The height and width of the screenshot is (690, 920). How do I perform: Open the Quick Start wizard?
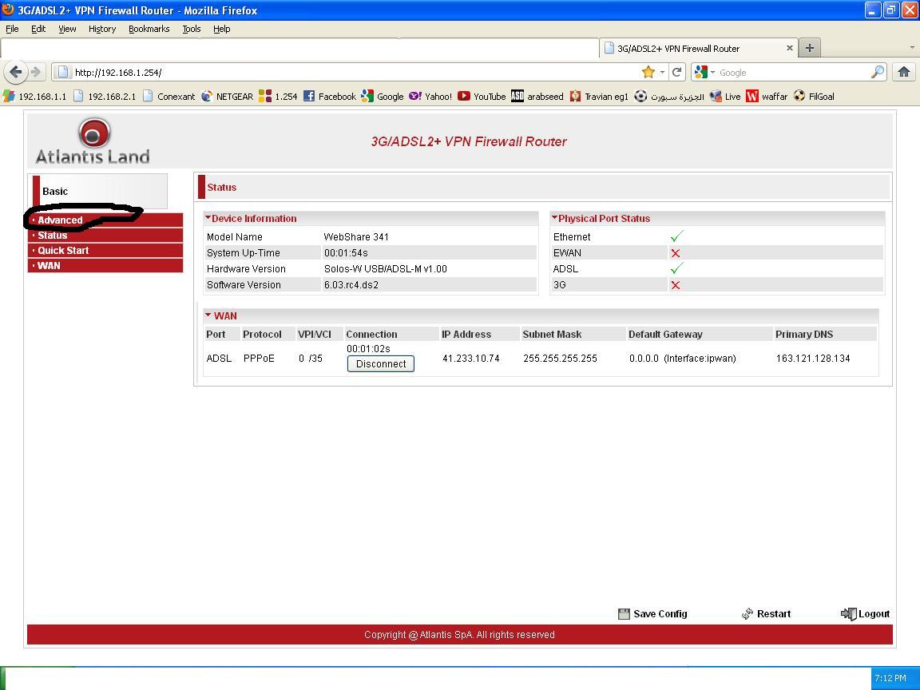[x=105, y=251]
